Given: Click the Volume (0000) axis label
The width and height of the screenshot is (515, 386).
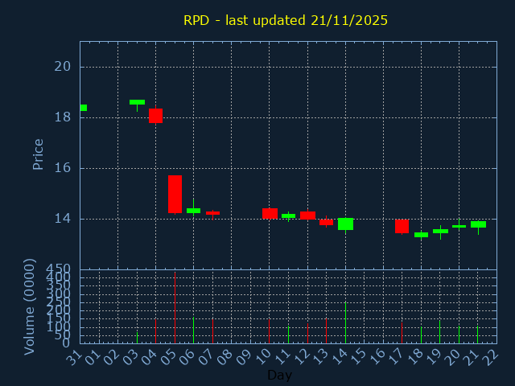Looking at the screenshot, I should pos(30,306).
